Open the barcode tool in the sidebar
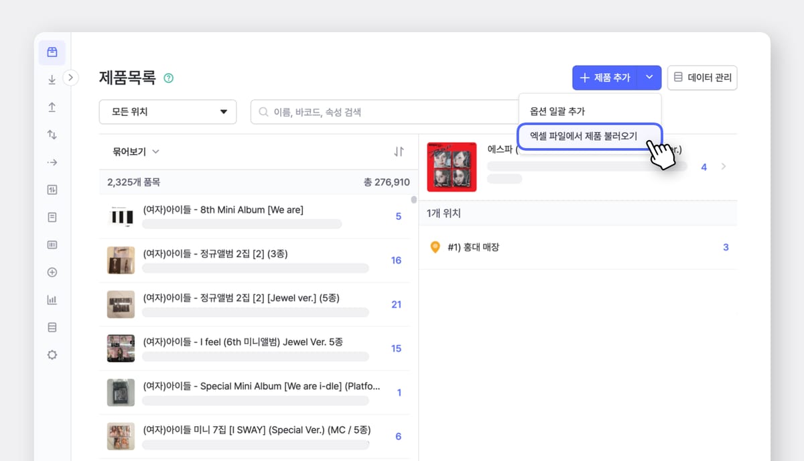Viewport: 804px width, 461px height. pos(52,245)
